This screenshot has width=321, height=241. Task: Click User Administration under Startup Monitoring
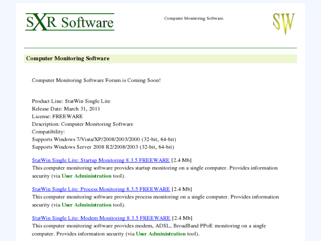pyautogui.click(x=87, y=176)
